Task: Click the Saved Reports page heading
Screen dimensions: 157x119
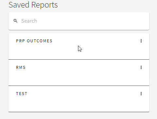Action: (x=33, y=5)
